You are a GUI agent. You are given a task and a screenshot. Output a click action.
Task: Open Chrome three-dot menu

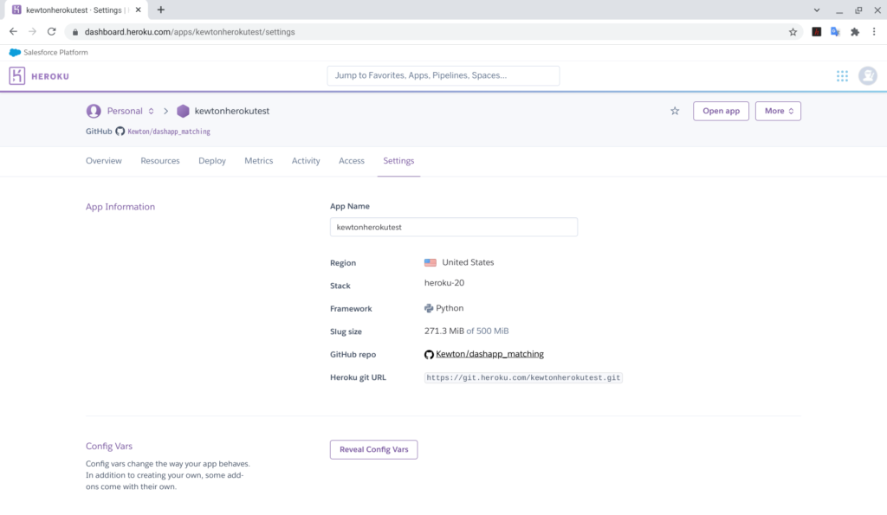point(874,32)
